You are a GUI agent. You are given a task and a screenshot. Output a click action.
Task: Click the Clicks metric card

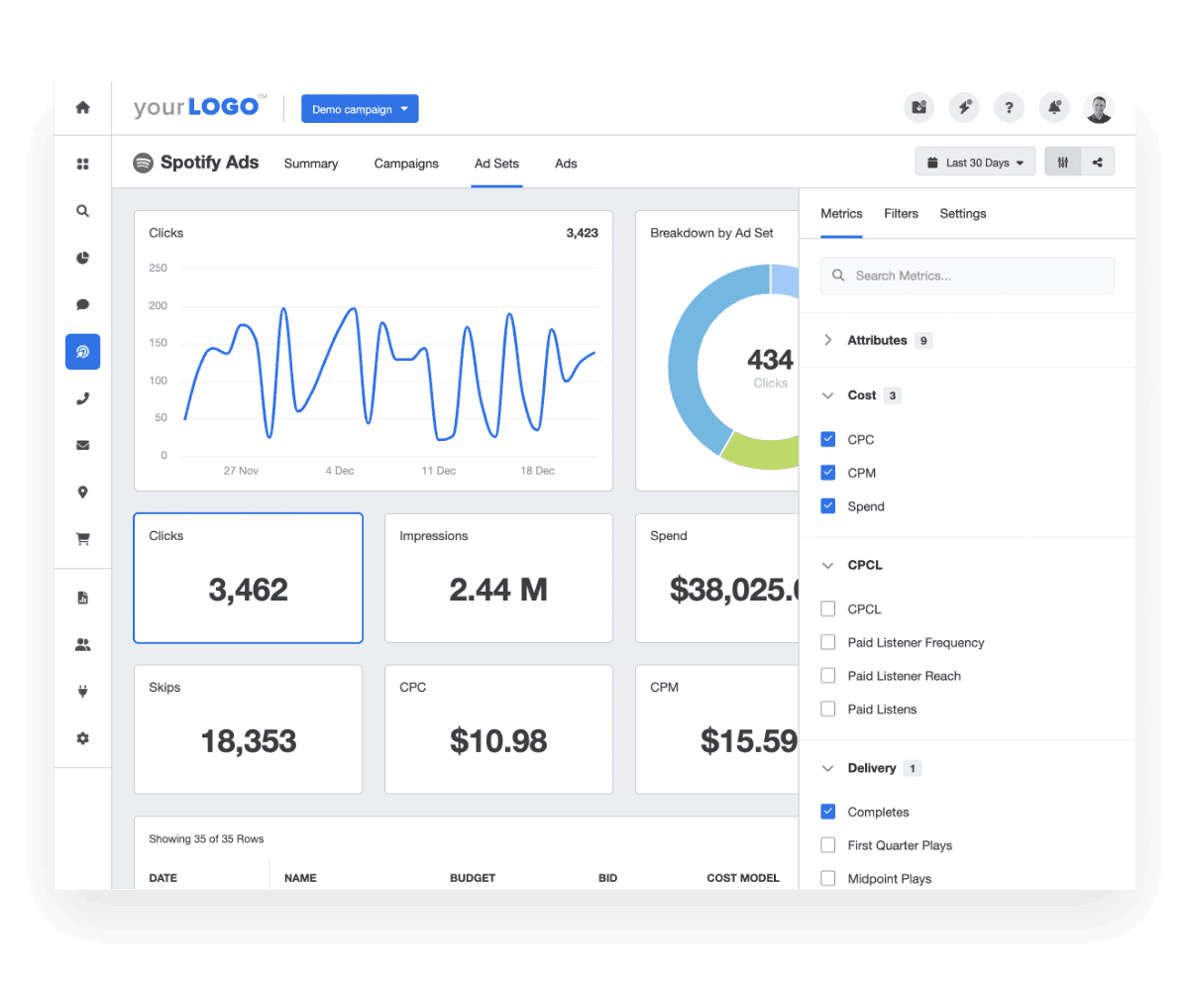click(x=248, y=578)
